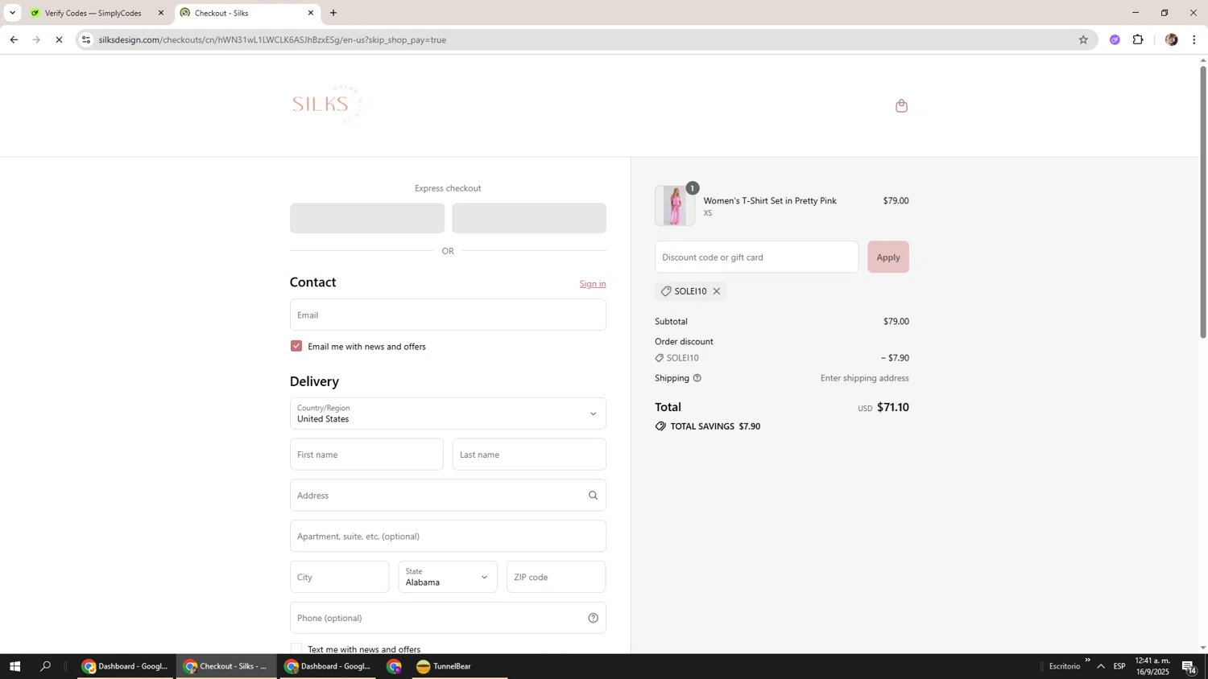Remove the SOLEI10 discount code tag
The height and width of the screenshot is (679, 1208).
(x=716, y=291)
